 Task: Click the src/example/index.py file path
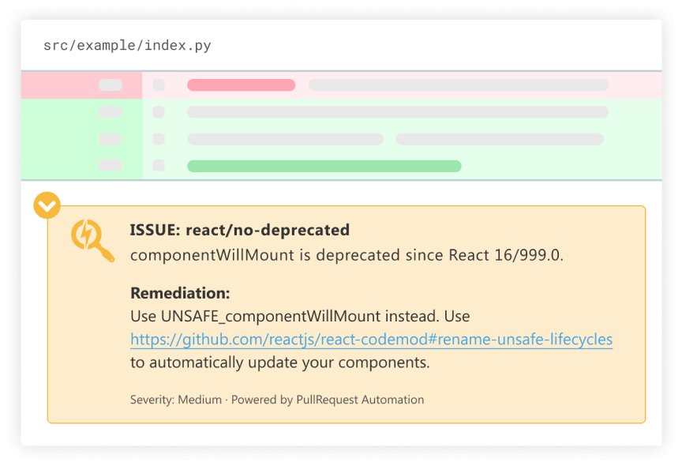[127, 45]
